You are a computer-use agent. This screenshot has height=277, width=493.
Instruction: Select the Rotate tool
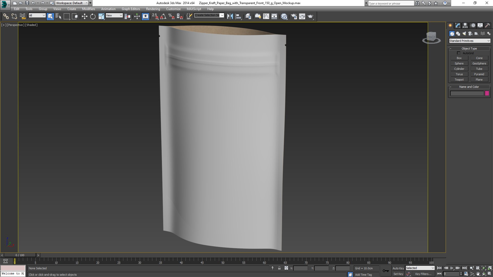click(93, 16)
